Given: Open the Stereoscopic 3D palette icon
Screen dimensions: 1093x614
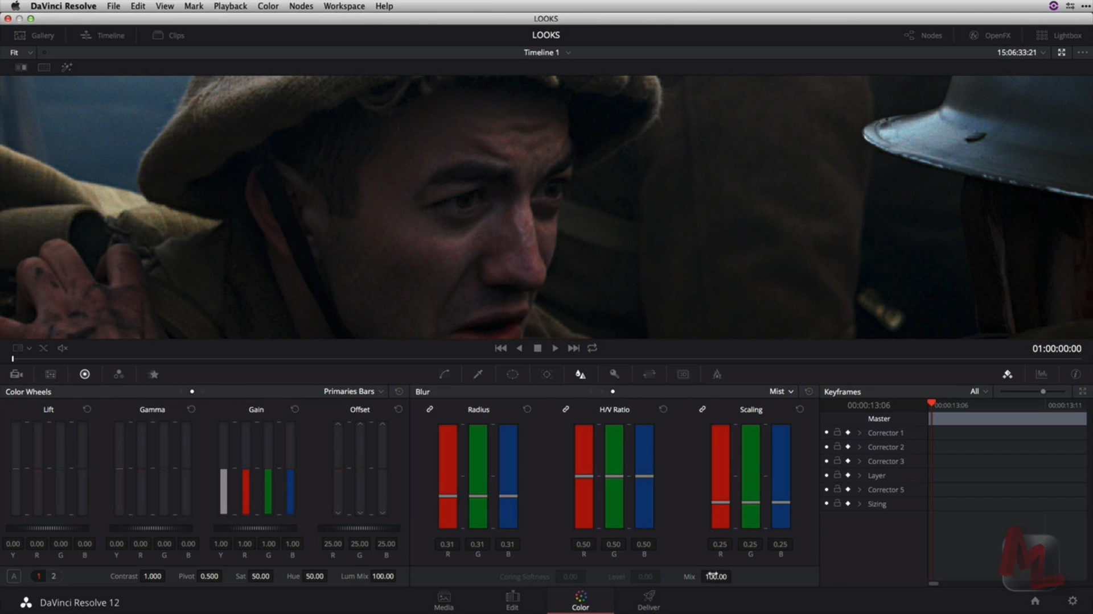Looking at the screenshot, I should [x=683, y=374].
